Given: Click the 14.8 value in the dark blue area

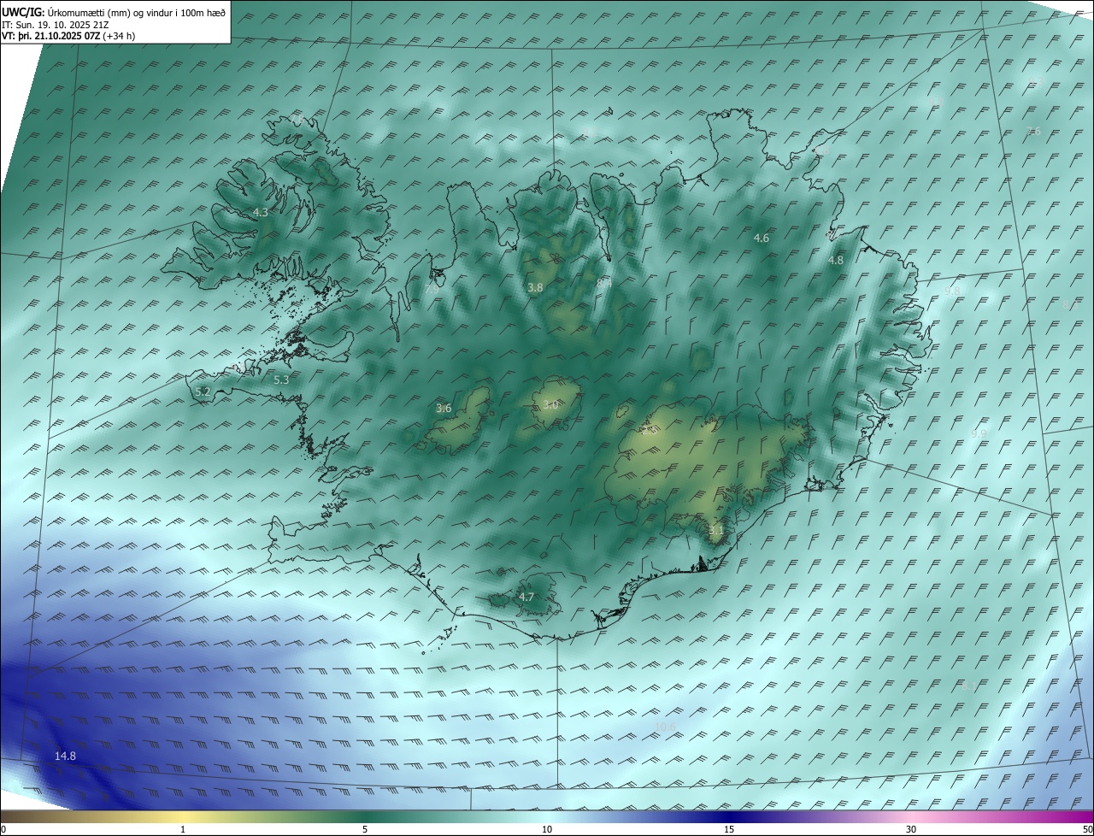Looking at the screenshot, I should (x=66, y=756).
